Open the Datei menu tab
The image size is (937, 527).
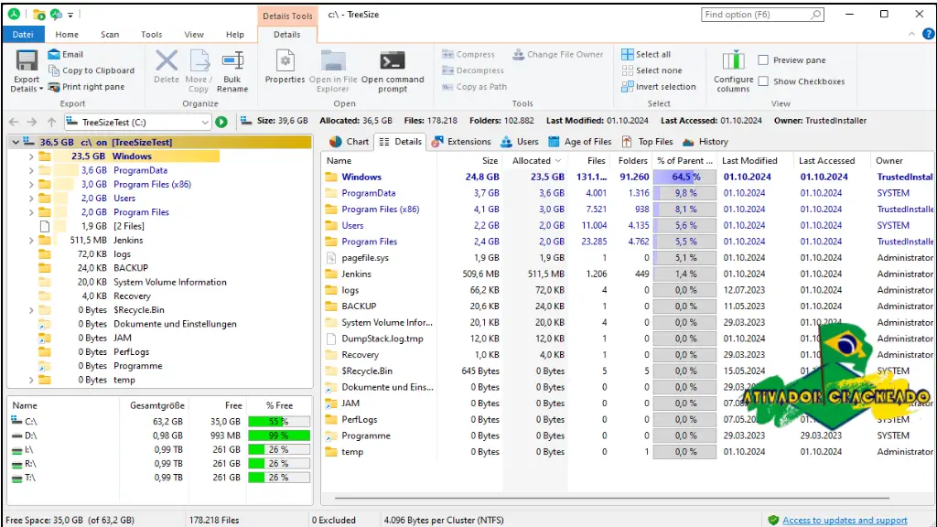tap(23, 34)
